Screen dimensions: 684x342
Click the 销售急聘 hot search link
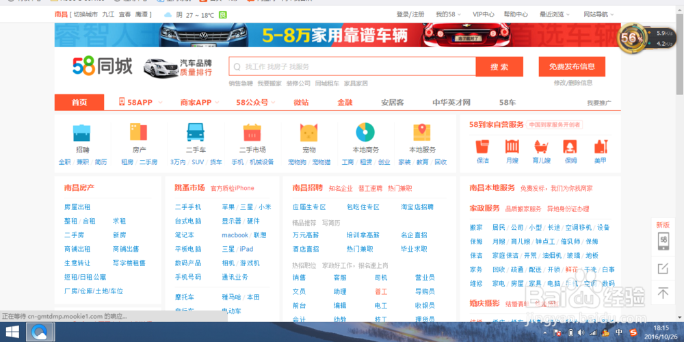(241, 83)
